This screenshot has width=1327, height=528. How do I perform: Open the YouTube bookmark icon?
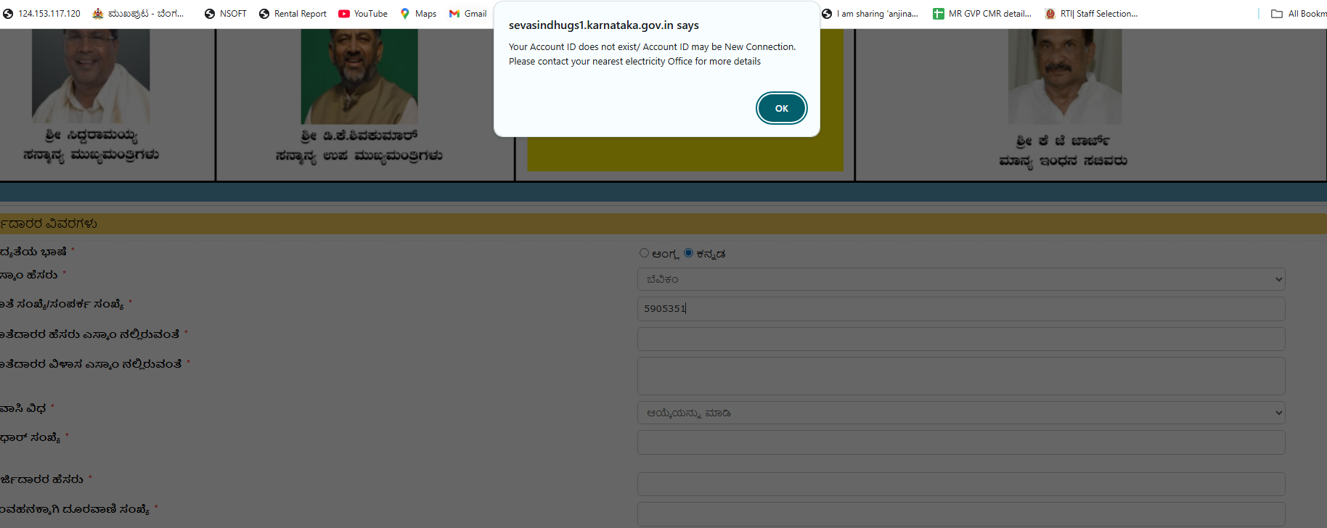point(344,14)
